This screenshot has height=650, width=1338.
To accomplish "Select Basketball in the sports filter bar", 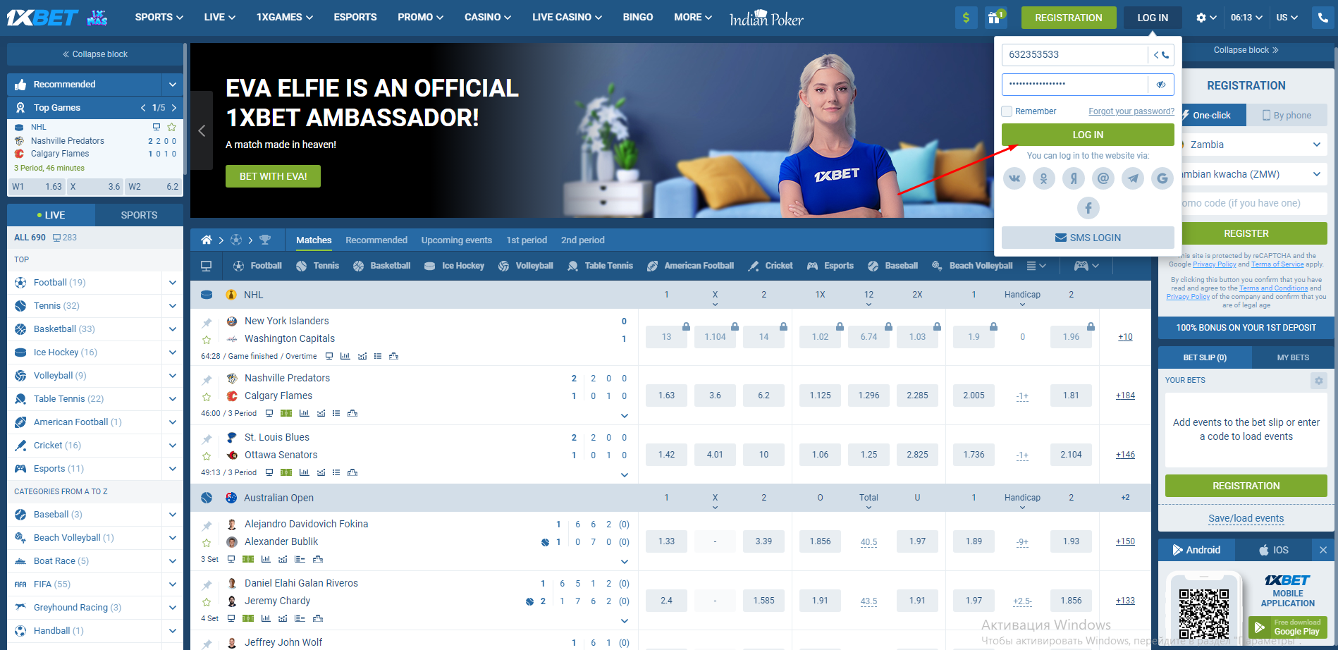I will pyautogui.click(x=382, y=266).
